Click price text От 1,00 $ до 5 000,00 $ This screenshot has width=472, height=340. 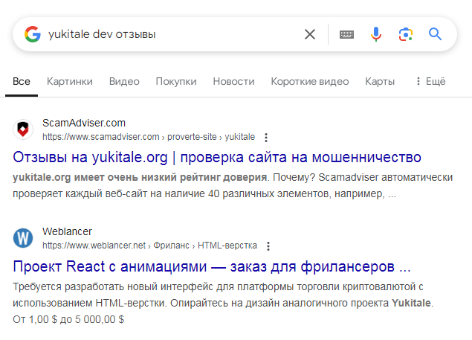[x=68, y=319]
